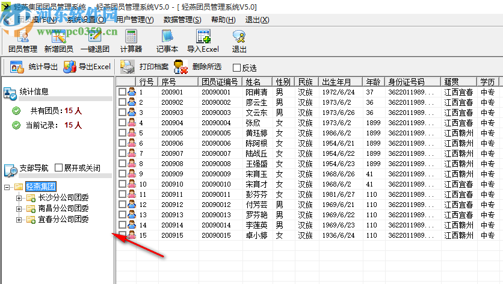This screenshot has height=284, width=503.
Task: Sort by the 序号 column header
Action: click(x=178, y=82)
